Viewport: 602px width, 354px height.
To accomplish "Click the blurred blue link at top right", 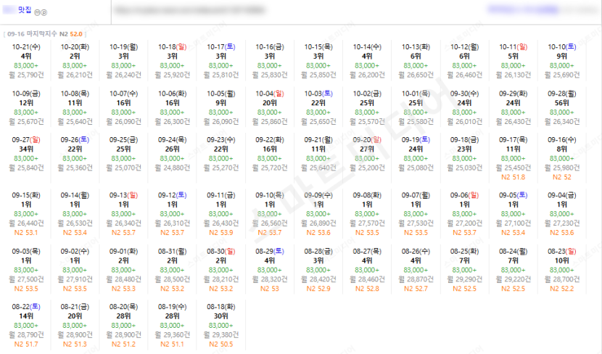I will (x=523, y=9).
